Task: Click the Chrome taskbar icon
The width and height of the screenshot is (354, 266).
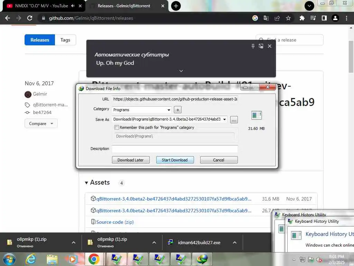Action: (x=94, y=259)
